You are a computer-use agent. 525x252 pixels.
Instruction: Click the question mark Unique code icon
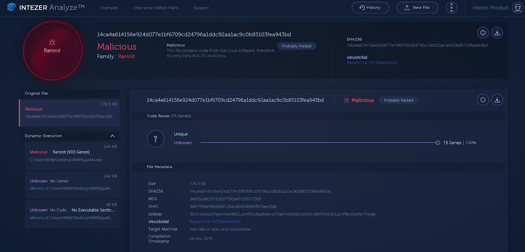click(155, 139)
